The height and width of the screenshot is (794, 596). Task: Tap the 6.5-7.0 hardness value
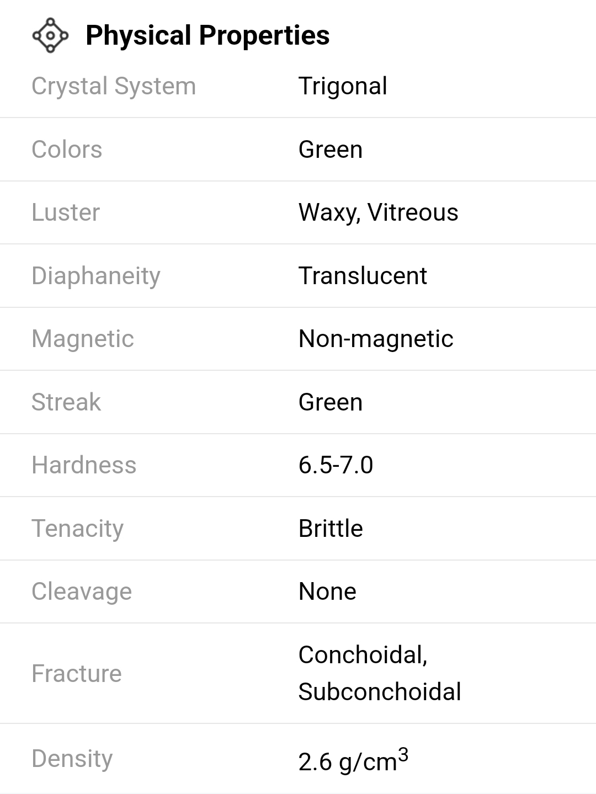(336, 465)
